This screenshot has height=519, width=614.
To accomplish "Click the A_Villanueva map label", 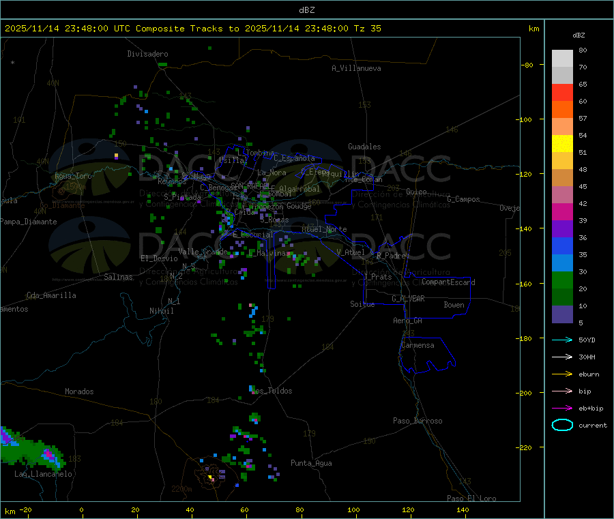I will [x=356, y=68].
